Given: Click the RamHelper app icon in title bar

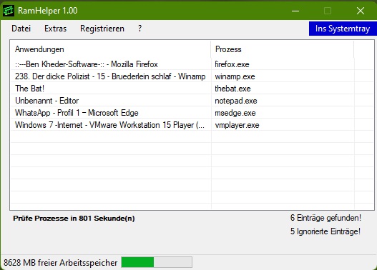Looking at the screenshot, I should coord(9,11).
